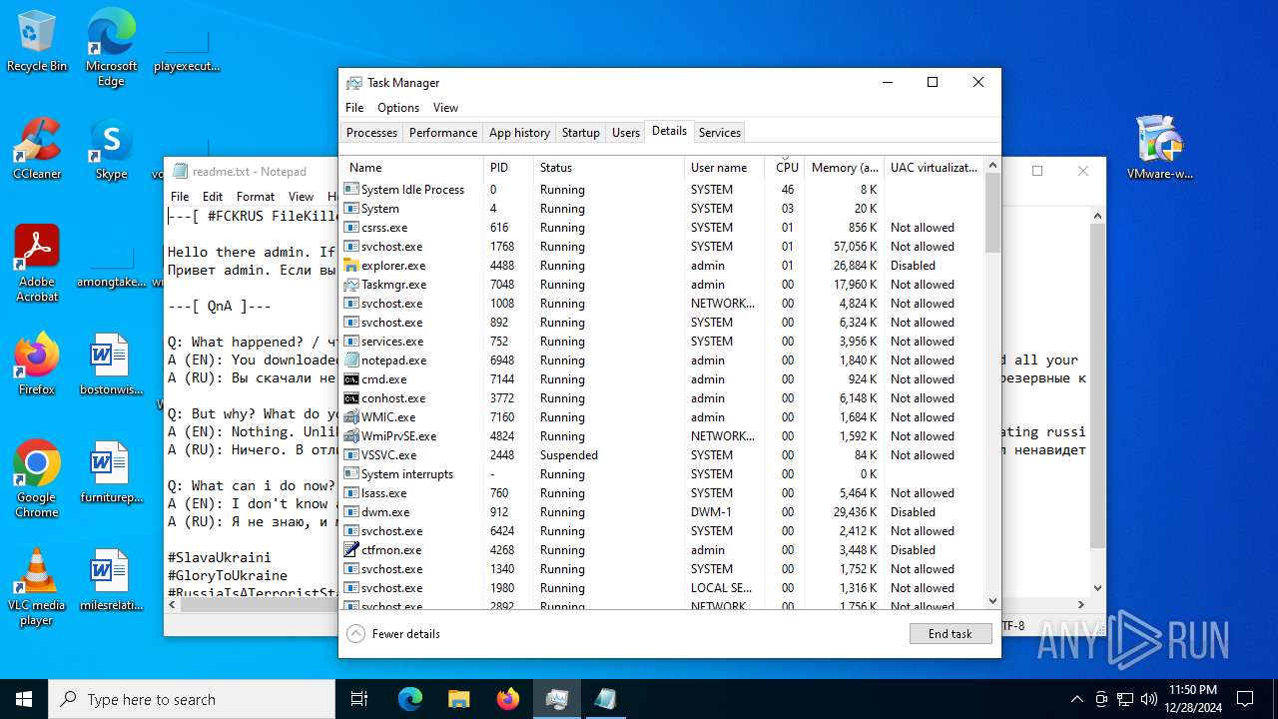
Task: Sort by UAC virtualization column header
Action: pos(935,168)
